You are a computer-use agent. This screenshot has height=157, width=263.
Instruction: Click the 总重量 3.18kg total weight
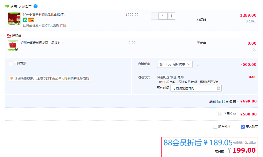click(244, 143)
